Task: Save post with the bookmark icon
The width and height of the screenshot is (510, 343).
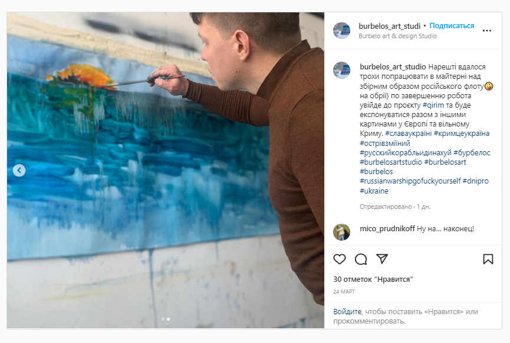Action: point(488,259)
